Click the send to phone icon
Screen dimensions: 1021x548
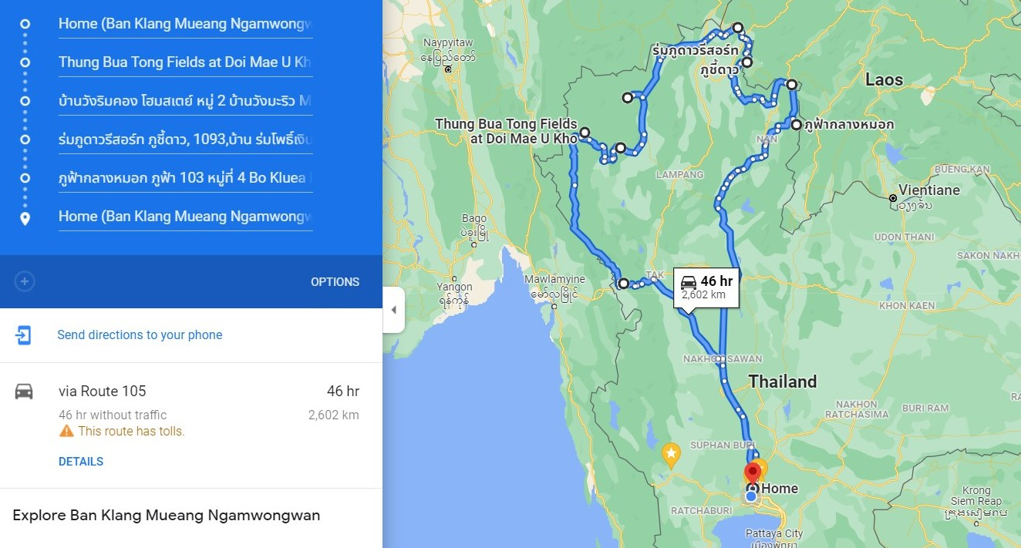(24, 335)
